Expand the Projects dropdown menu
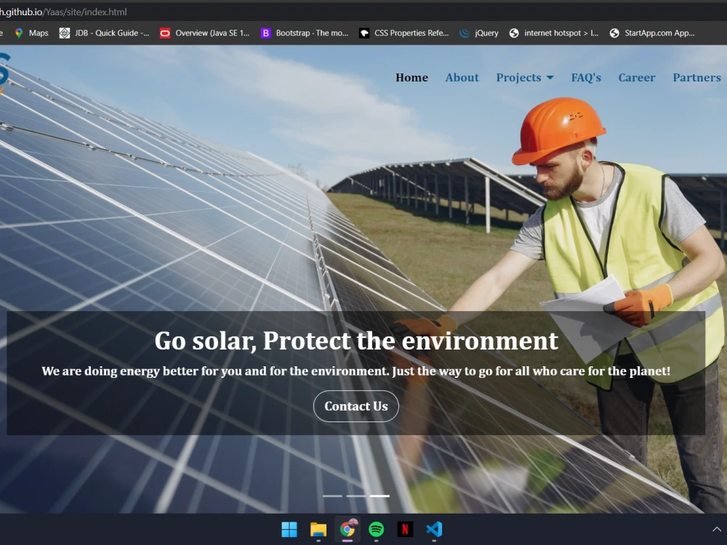Viewport: 727px width, 545px height. coord(525,78)
